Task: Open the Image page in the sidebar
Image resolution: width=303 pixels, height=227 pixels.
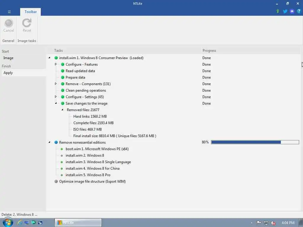Action: (8, 58)
